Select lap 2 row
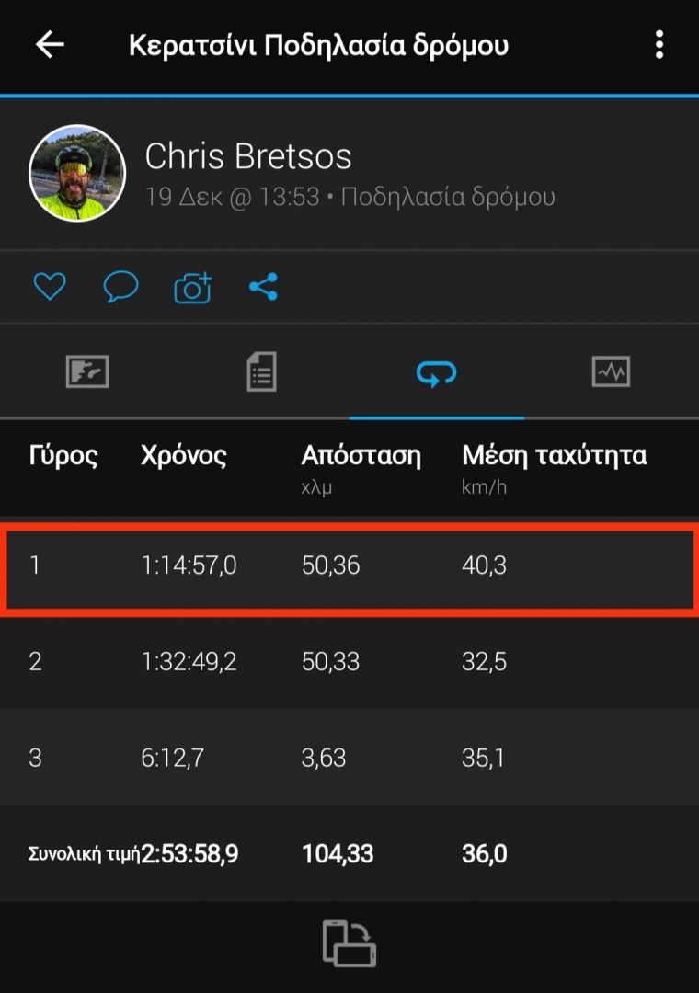 (x=349, y=661)
